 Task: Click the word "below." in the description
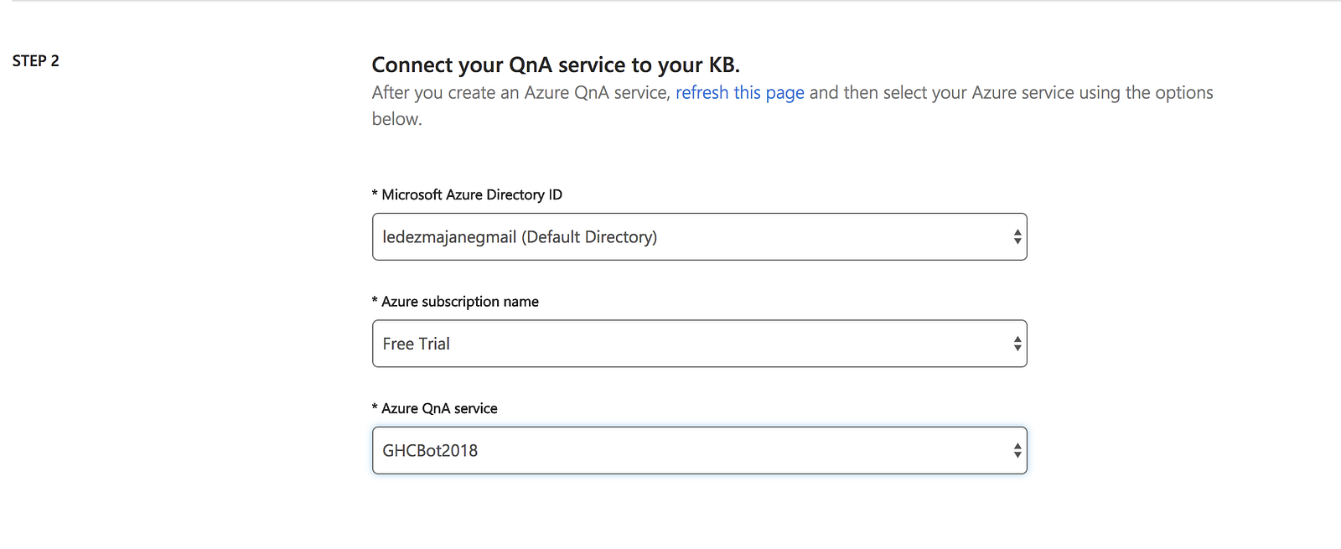point(397,119)
